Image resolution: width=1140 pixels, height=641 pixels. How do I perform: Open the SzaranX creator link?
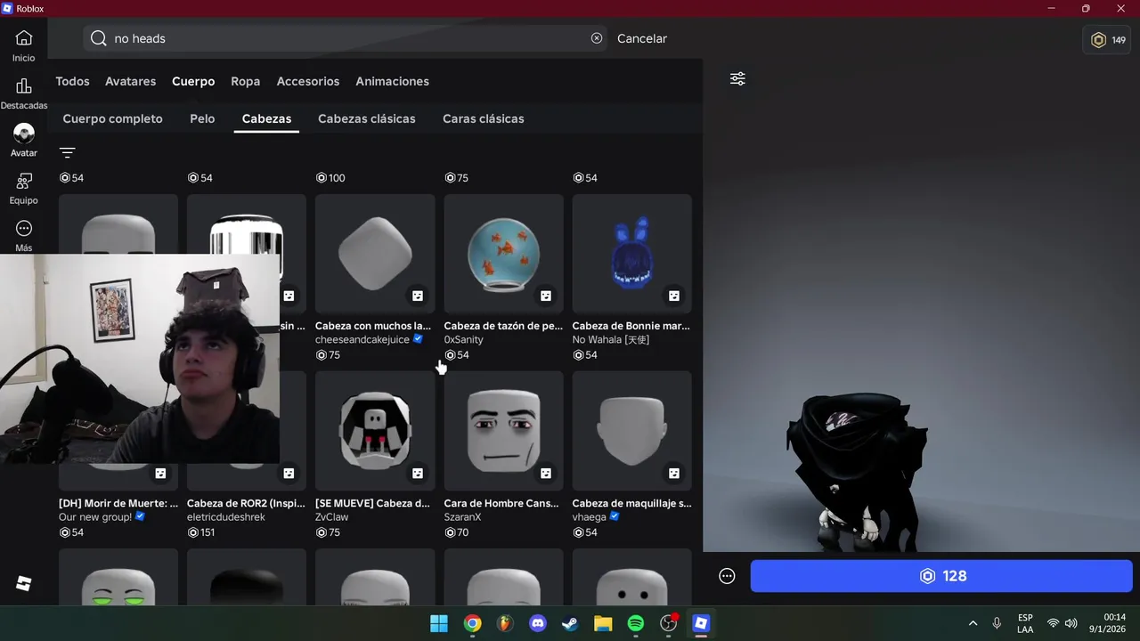pyautogui.click(x=462, y=517)
